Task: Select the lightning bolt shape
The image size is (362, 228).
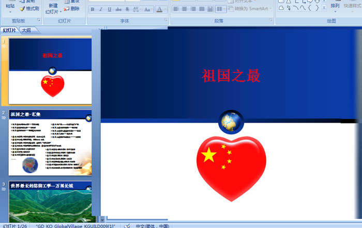Action: 289,8
